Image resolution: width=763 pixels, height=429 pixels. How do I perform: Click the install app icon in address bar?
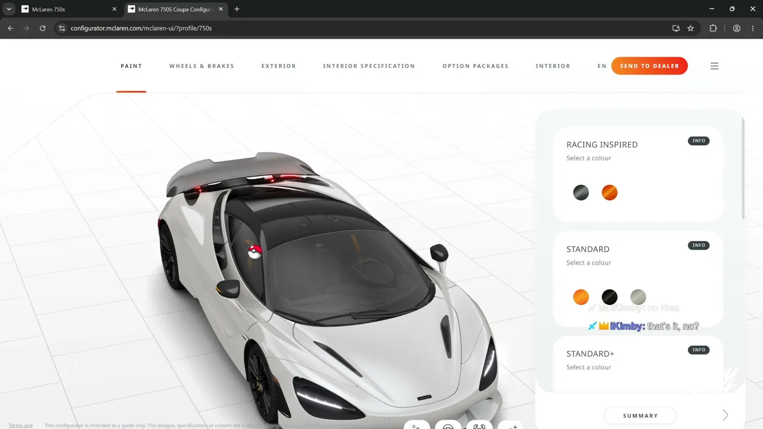point(676,28)
